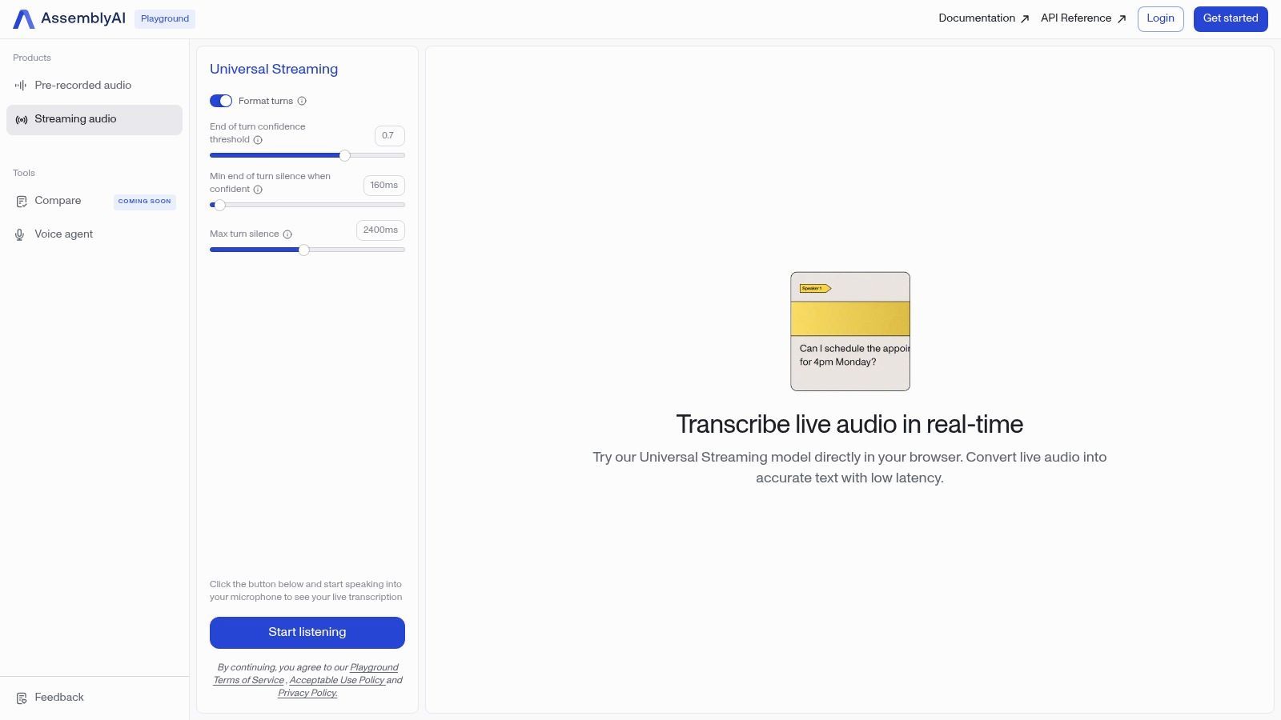Click the Get started button
Viewport: 1281px width, 720px height.
click(1230, 18)
